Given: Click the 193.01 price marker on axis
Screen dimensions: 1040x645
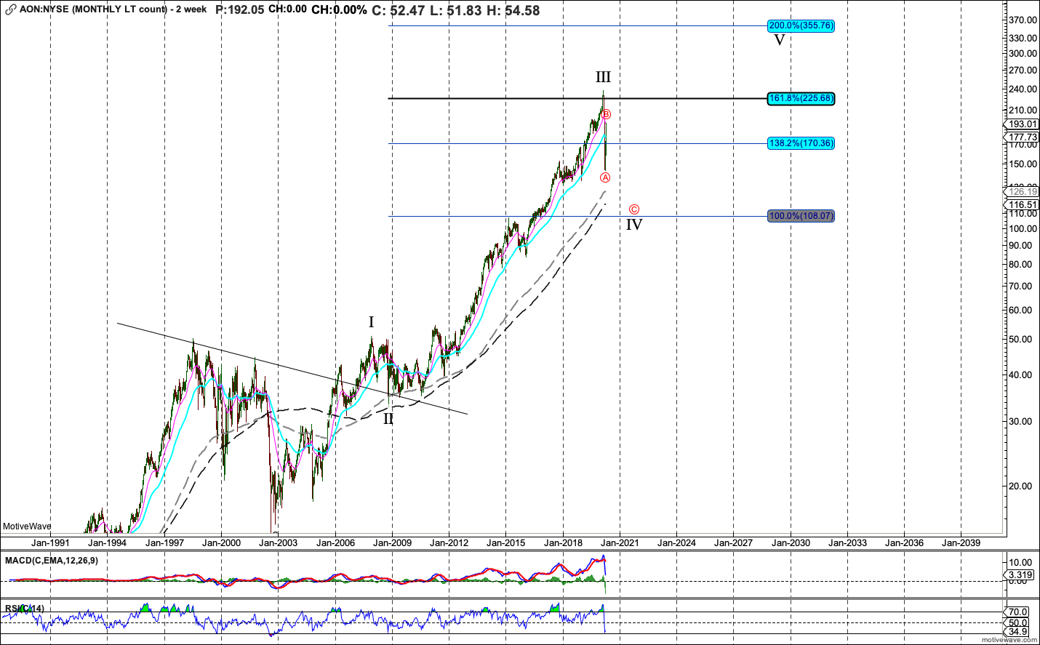Looking at the screenshot, I should coord(1023,124).
